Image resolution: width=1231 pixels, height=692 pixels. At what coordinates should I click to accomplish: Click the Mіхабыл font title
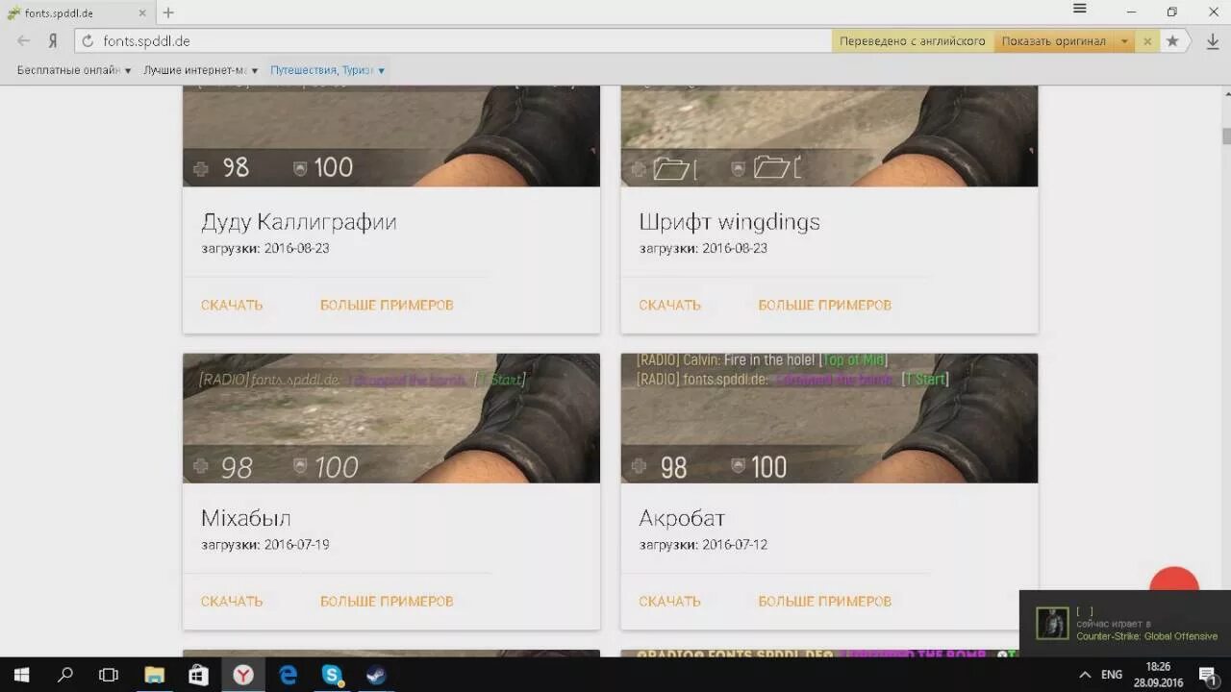(245, 518)
